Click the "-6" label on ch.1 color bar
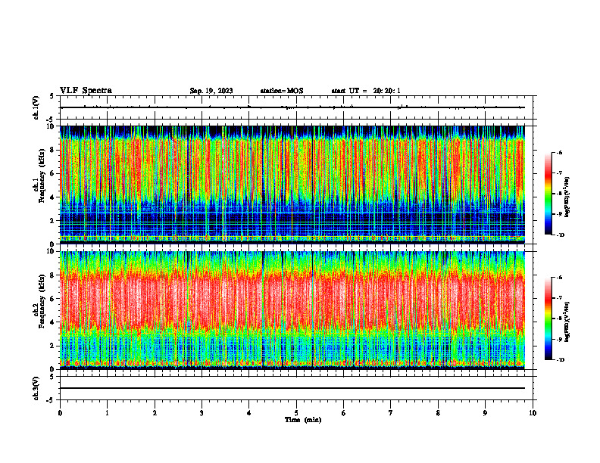This screenshot has height=463, width=600. [559, 153]
